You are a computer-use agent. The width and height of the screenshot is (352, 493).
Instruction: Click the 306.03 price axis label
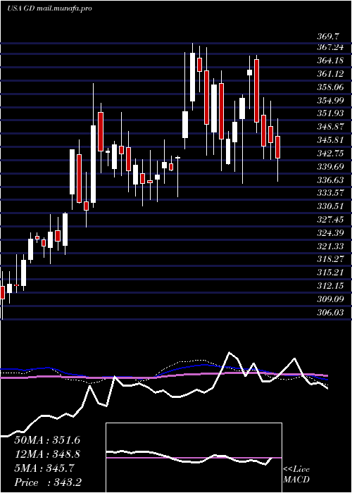tap(330, 311)
